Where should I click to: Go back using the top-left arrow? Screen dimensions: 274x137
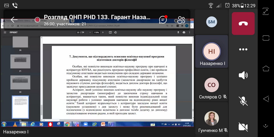tap(14, 20)
